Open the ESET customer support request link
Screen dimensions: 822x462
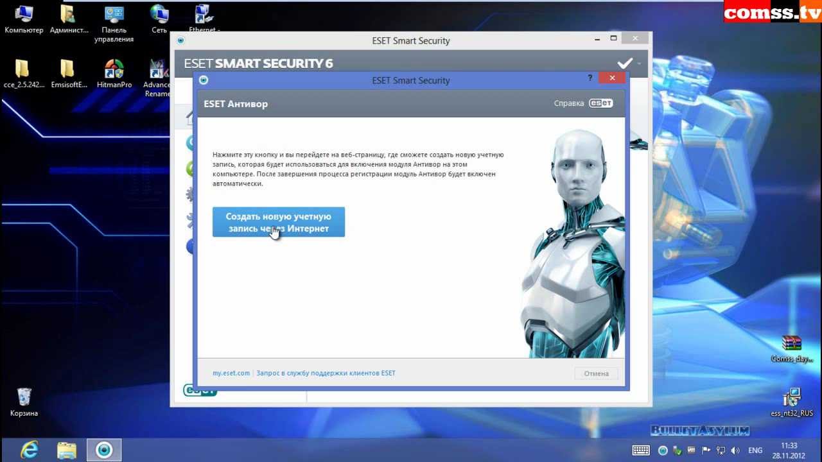[x=326, y=373]
